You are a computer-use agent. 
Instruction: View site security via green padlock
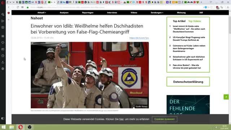click(x=27, y=7)
